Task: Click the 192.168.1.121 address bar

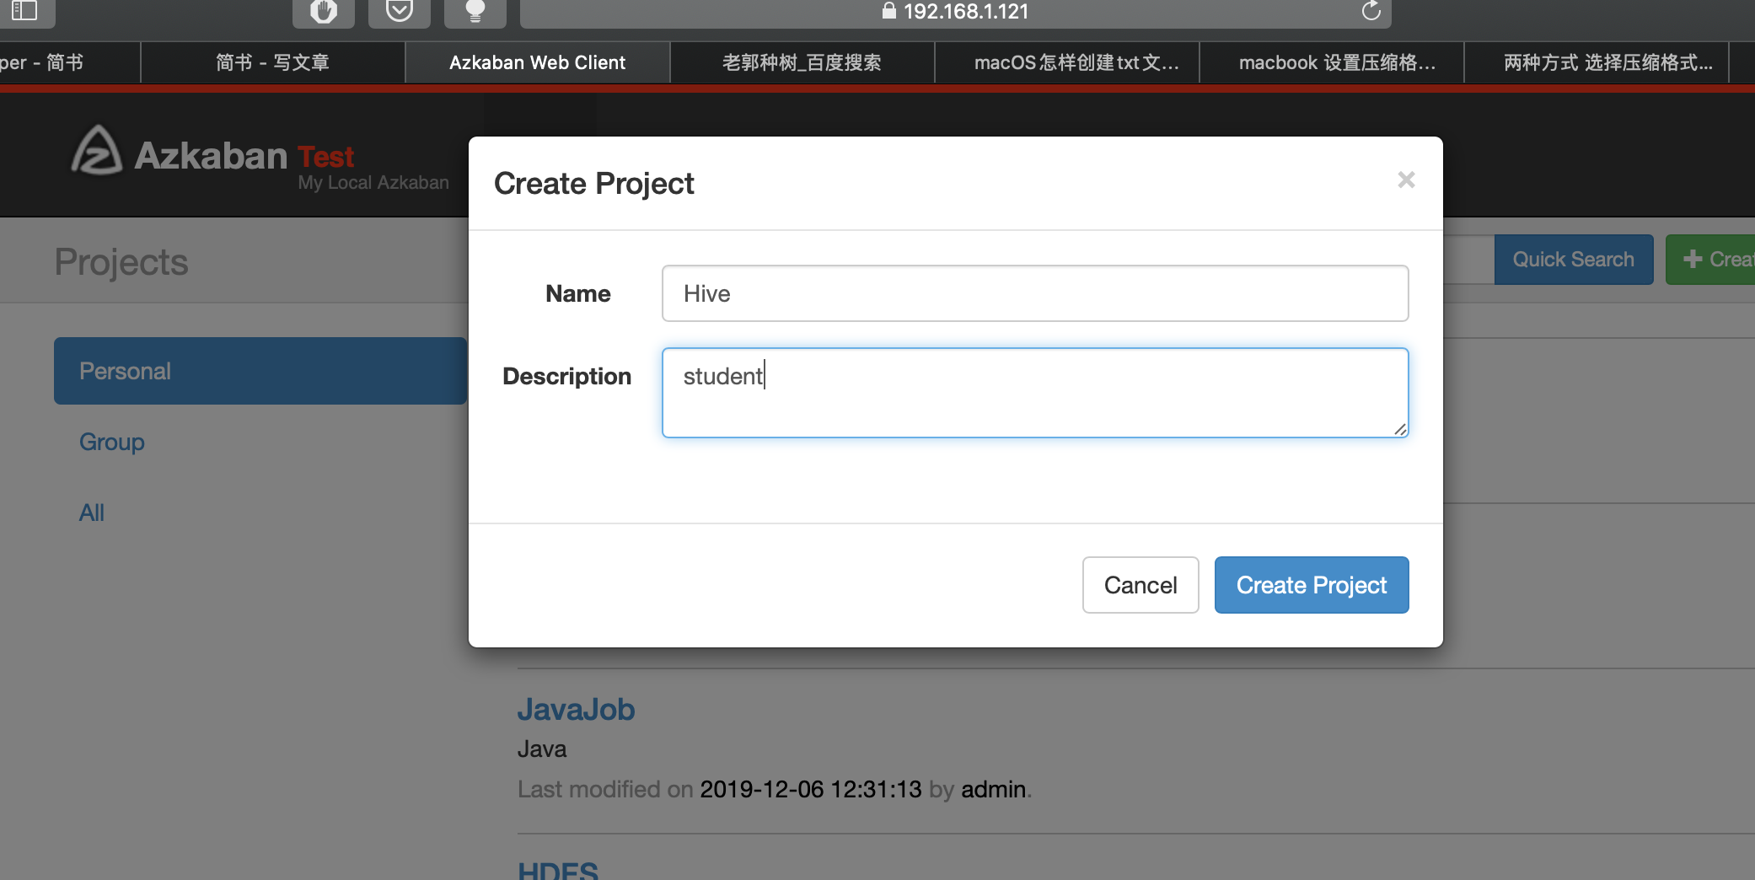Action: 956,12
